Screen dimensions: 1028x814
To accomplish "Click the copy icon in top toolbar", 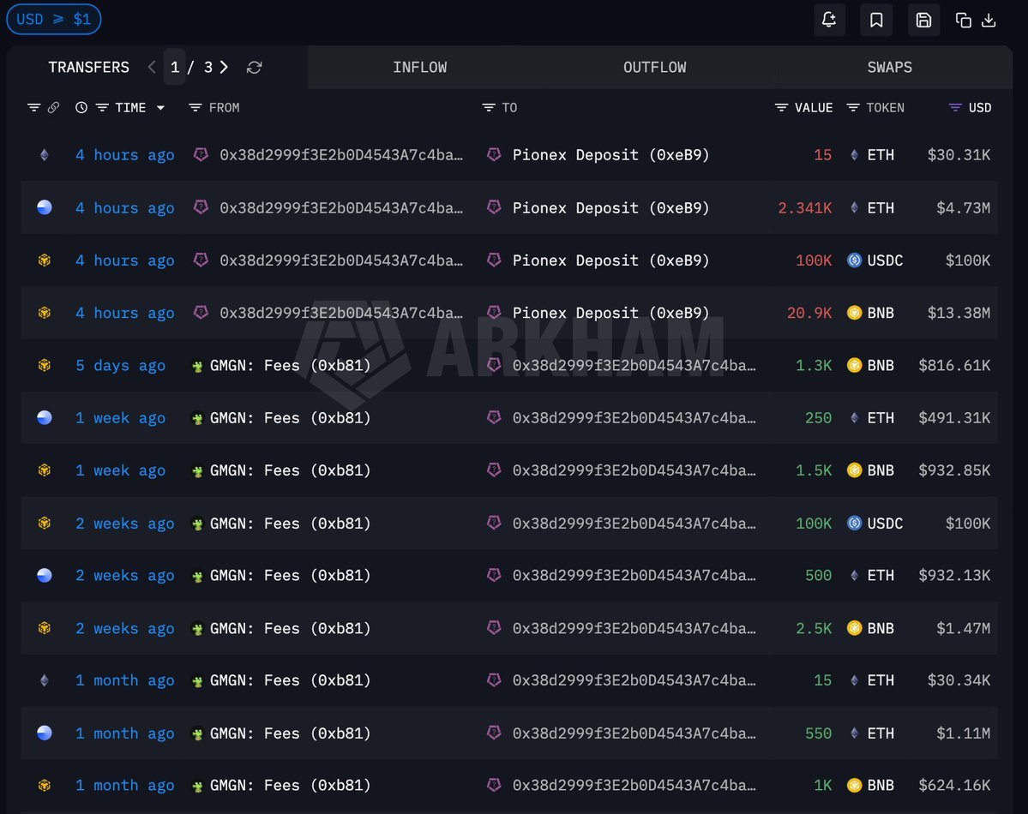I will [x=963, y=21].
